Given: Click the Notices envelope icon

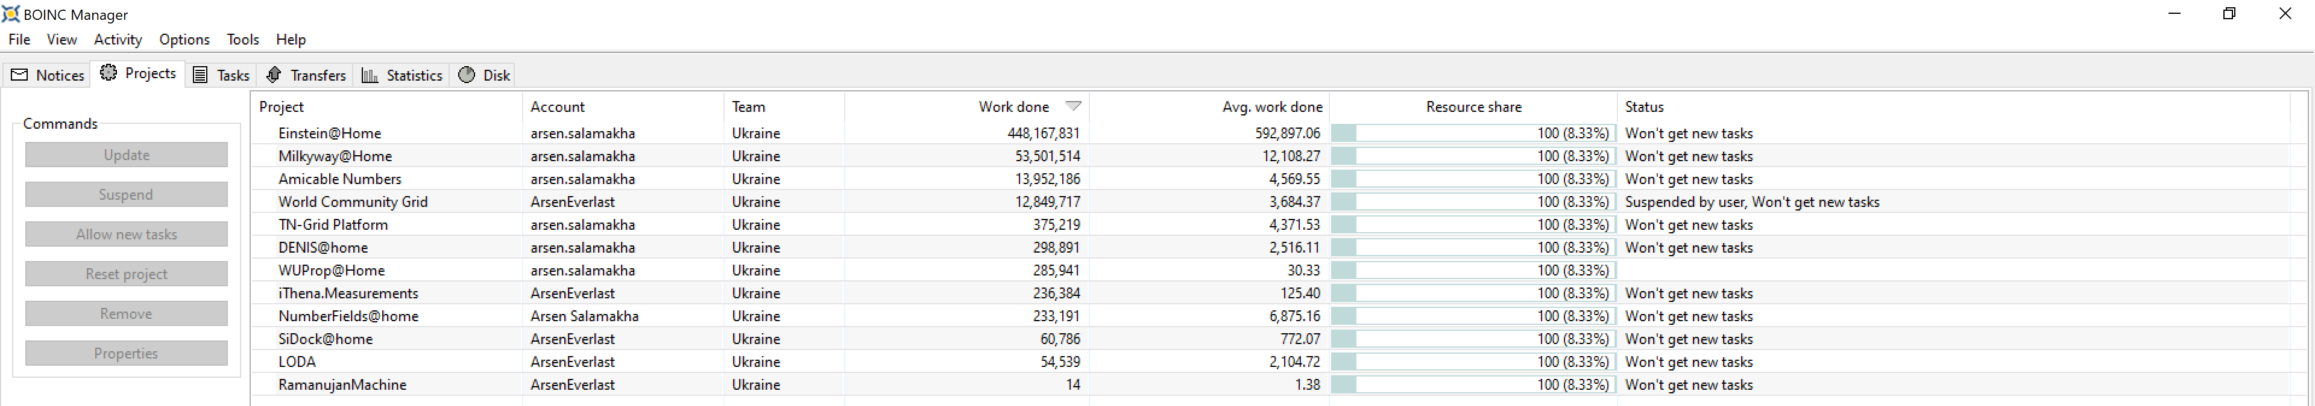Looking at the screenshot, I should tap(19, 75).
